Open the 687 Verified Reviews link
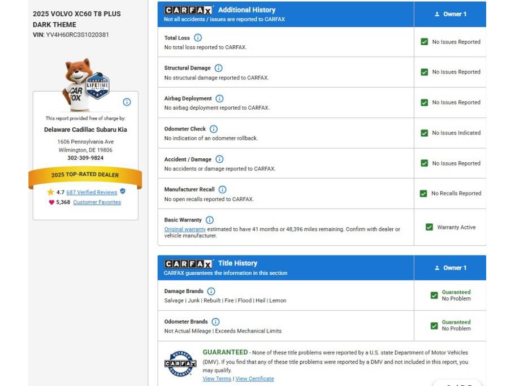This screenshot has height=386, width=515. click(92, 192)
